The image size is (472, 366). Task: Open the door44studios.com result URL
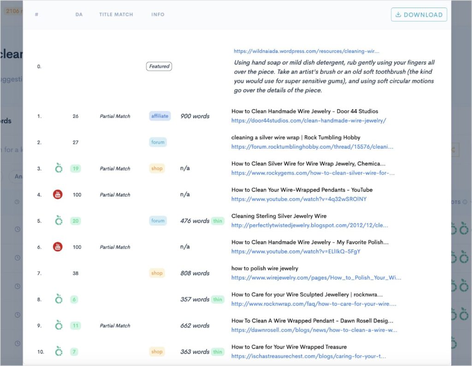click(308, 121)
